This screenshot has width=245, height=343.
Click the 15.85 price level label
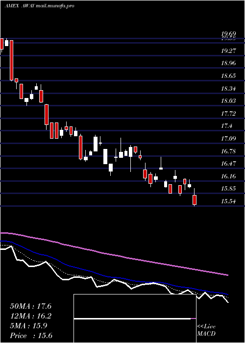click(x=228, y=189)
